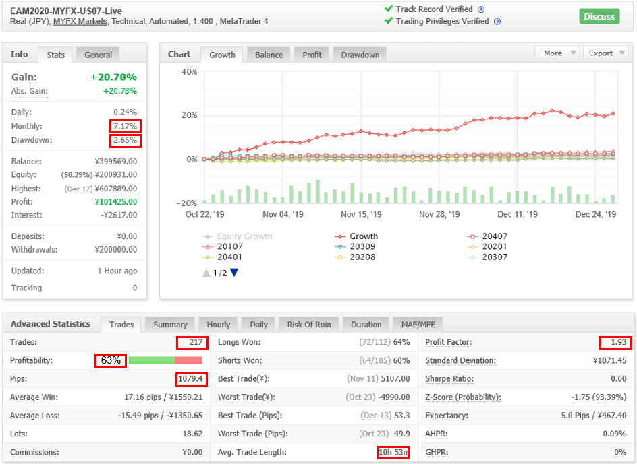Click the GHPR label
This screenshot has width=637, height=464.
437,453
